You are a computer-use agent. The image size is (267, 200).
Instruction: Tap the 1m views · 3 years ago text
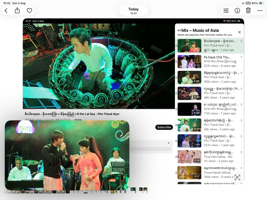[219, 161]
